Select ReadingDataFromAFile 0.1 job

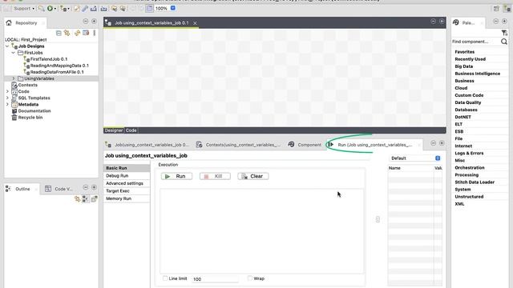pos(57,72)
